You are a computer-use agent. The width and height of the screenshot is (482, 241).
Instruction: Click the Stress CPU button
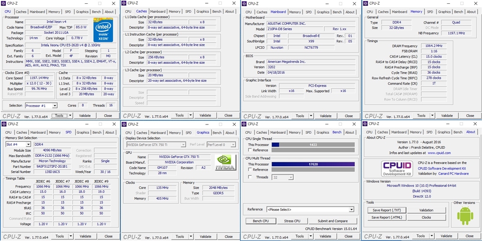tap(292, 221)
